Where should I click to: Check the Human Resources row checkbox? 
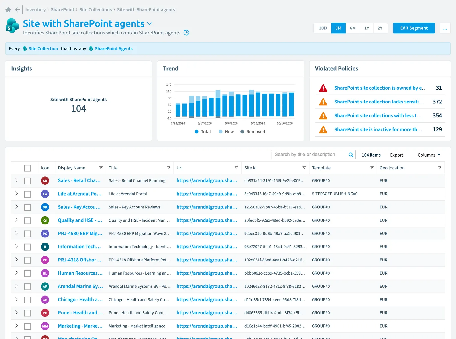[x=27, y=273]
